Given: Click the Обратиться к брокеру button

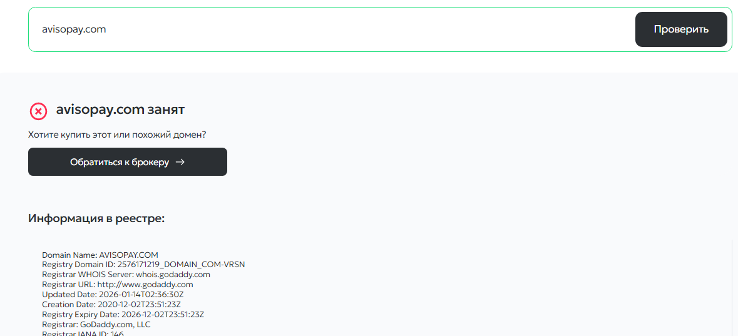Looking at the screenshot, I should (127, 162).
